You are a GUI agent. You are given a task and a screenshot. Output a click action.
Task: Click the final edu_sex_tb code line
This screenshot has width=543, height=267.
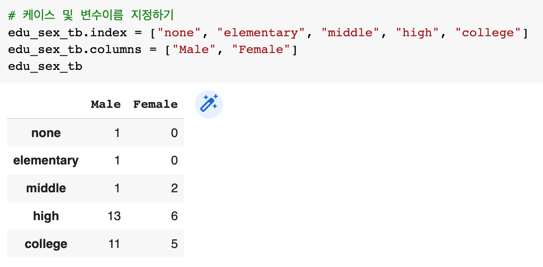45,66
